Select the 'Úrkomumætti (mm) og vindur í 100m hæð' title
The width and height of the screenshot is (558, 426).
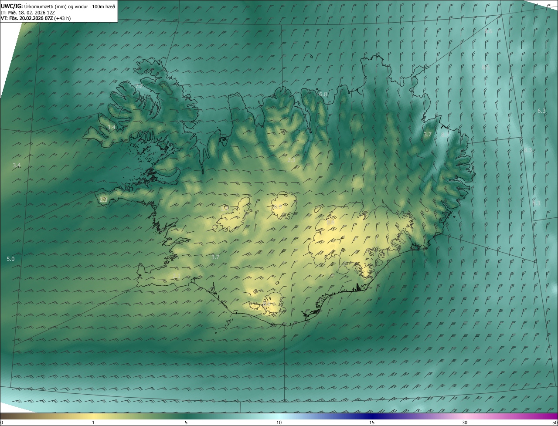coord(70,7)
